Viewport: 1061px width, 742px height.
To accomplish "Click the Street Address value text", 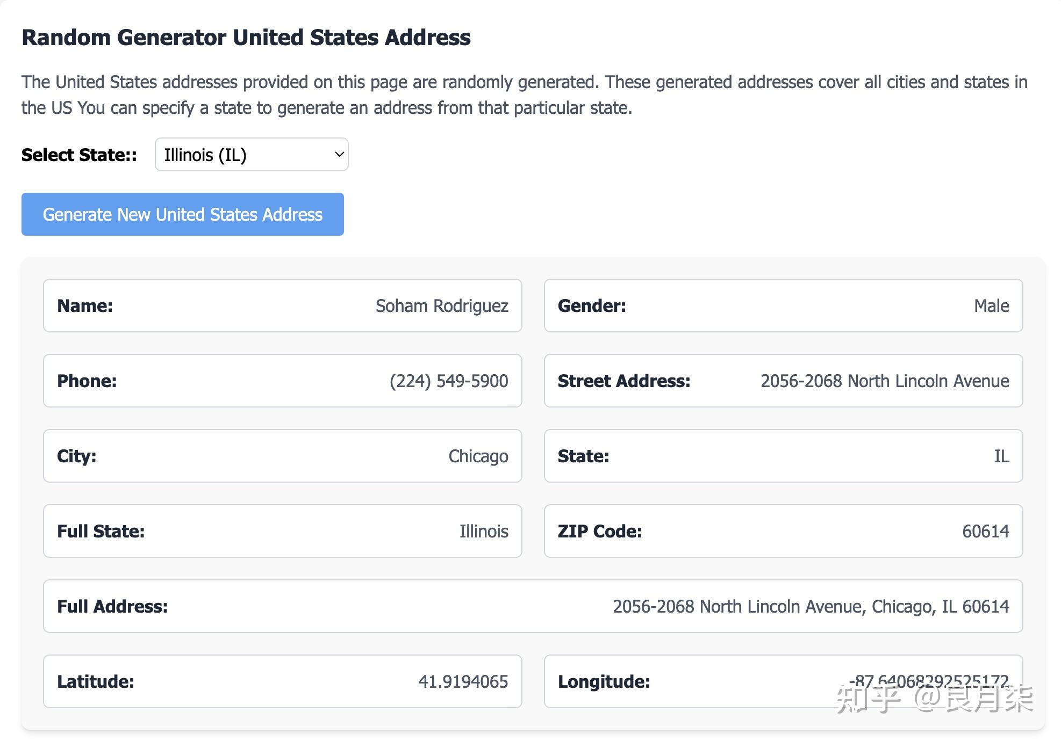I will click(884, 381).
